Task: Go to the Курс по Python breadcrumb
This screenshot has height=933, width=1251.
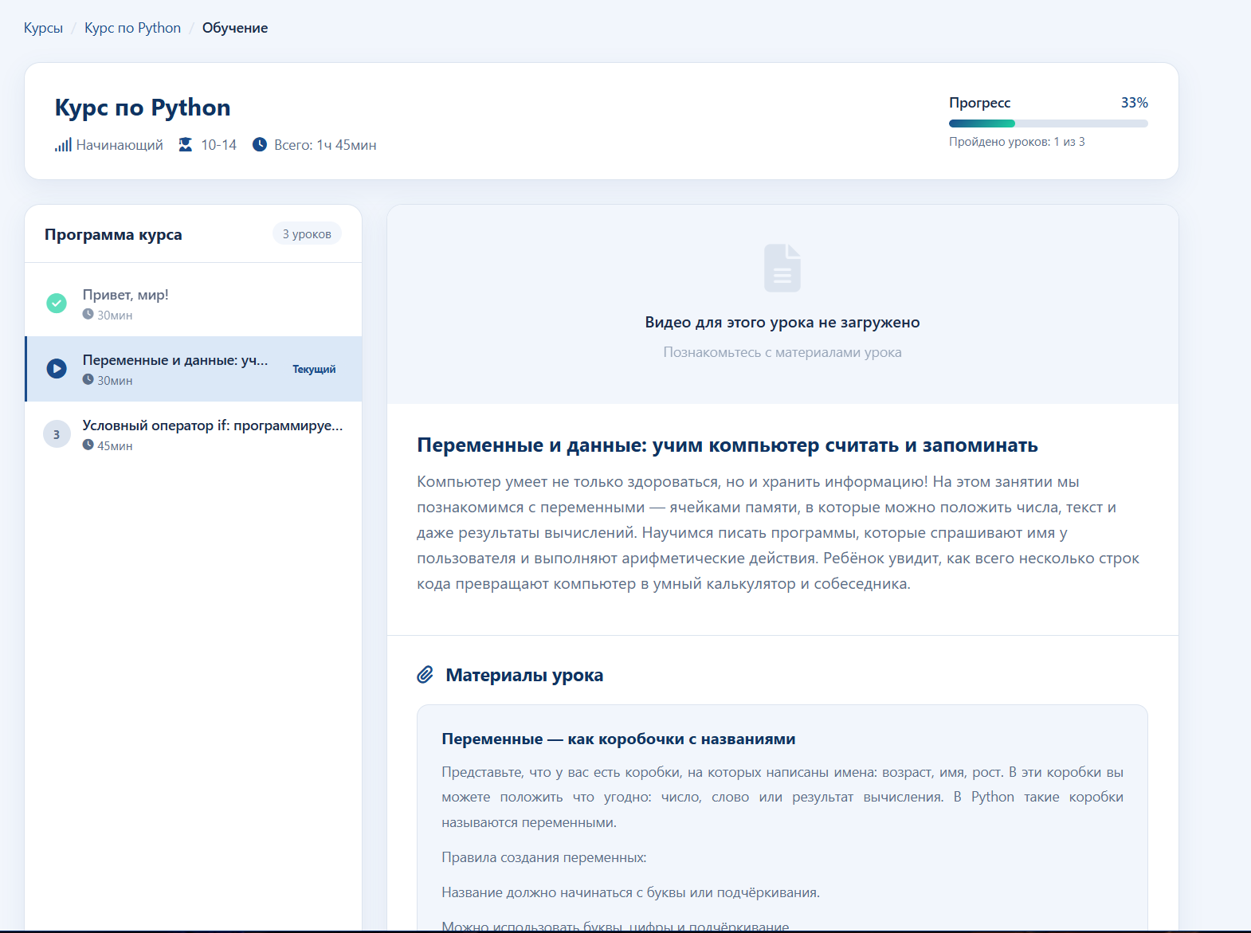Action: click(x=132, y=28)
